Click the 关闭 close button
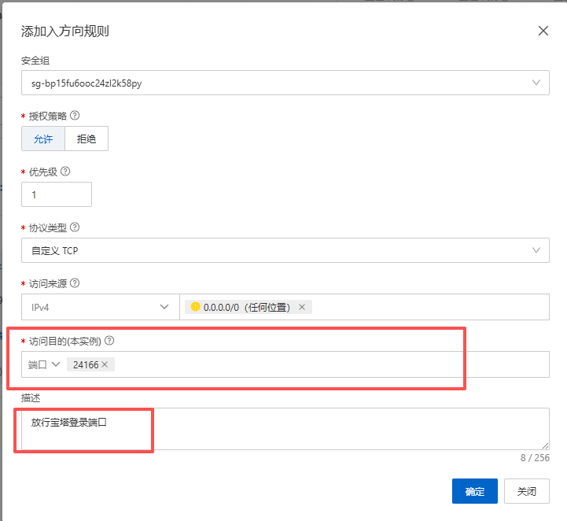This screenshot has width=567, height=521. coord(526,491)
